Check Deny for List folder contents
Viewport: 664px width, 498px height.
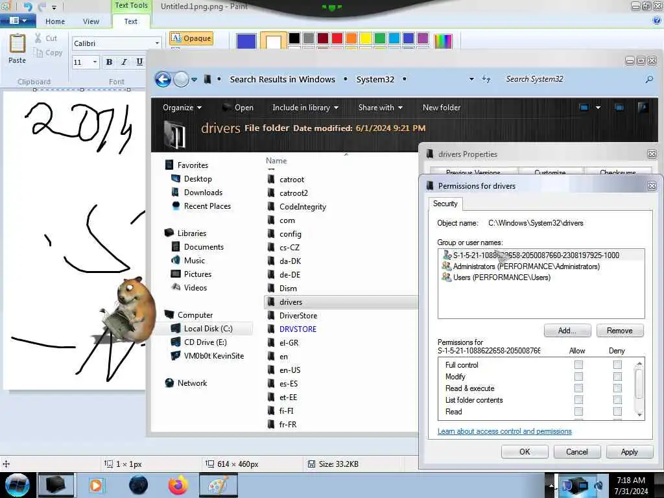617,399
